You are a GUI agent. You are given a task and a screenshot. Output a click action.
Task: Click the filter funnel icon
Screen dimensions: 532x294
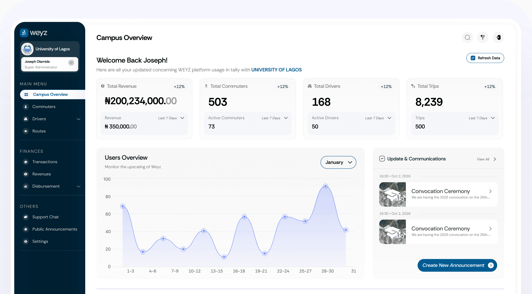point(483,38)
